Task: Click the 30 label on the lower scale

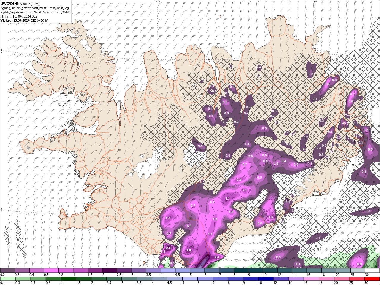Action: [366, 283]
